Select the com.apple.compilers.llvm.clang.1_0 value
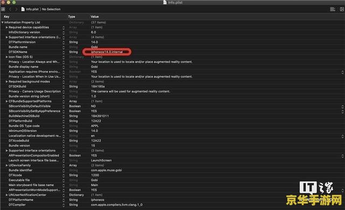Viewport: 345px width, 210px height. tap(116, 205)
